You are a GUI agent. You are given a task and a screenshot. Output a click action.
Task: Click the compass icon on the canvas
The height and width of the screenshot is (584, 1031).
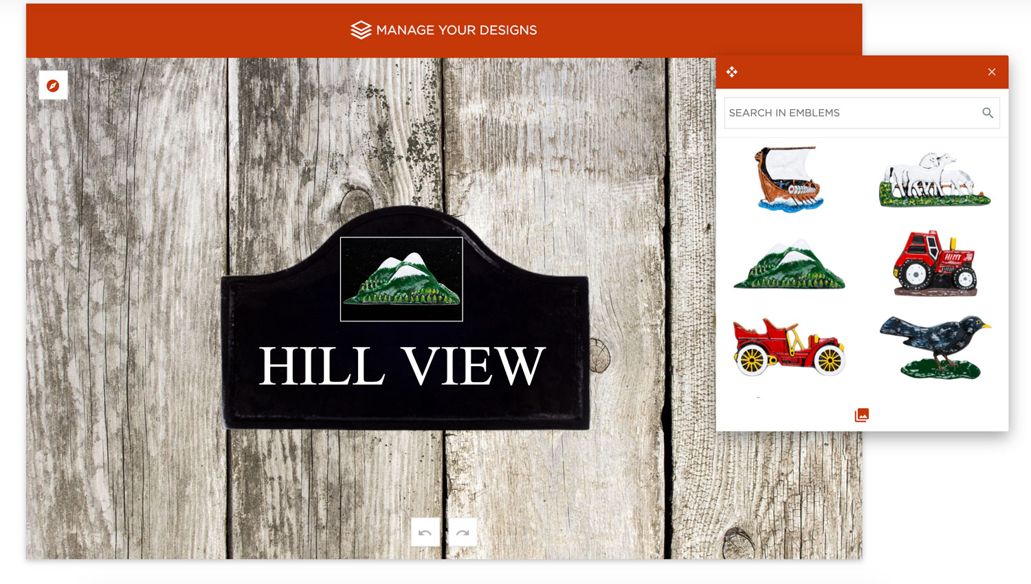(53, 85)
